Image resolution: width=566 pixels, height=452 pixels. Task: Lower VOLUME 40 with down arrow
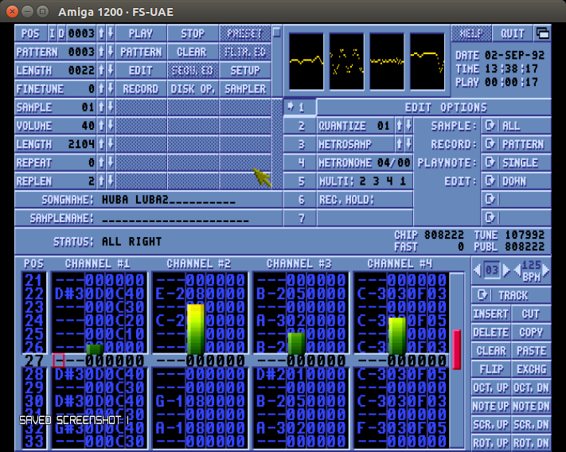coord(111,126)
